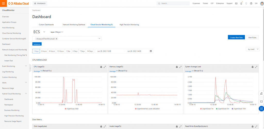This screenshot has width=264, height=129.
Task: Select the 3 Hours time range
Action: 44,51
